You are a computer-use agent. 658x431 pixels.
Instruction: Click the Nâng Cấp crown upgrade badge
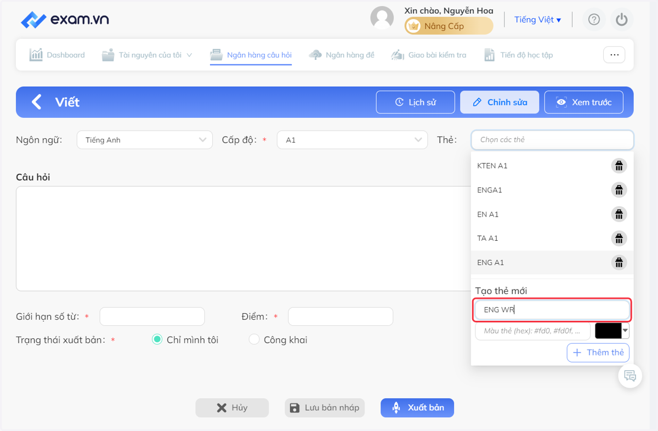(x=449, y=26)
